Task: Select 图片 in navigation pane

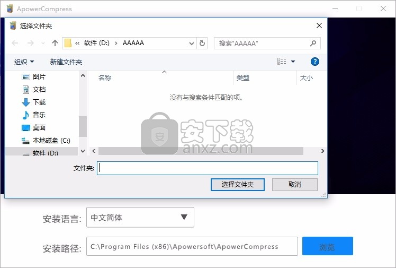Action: [39, 76]
